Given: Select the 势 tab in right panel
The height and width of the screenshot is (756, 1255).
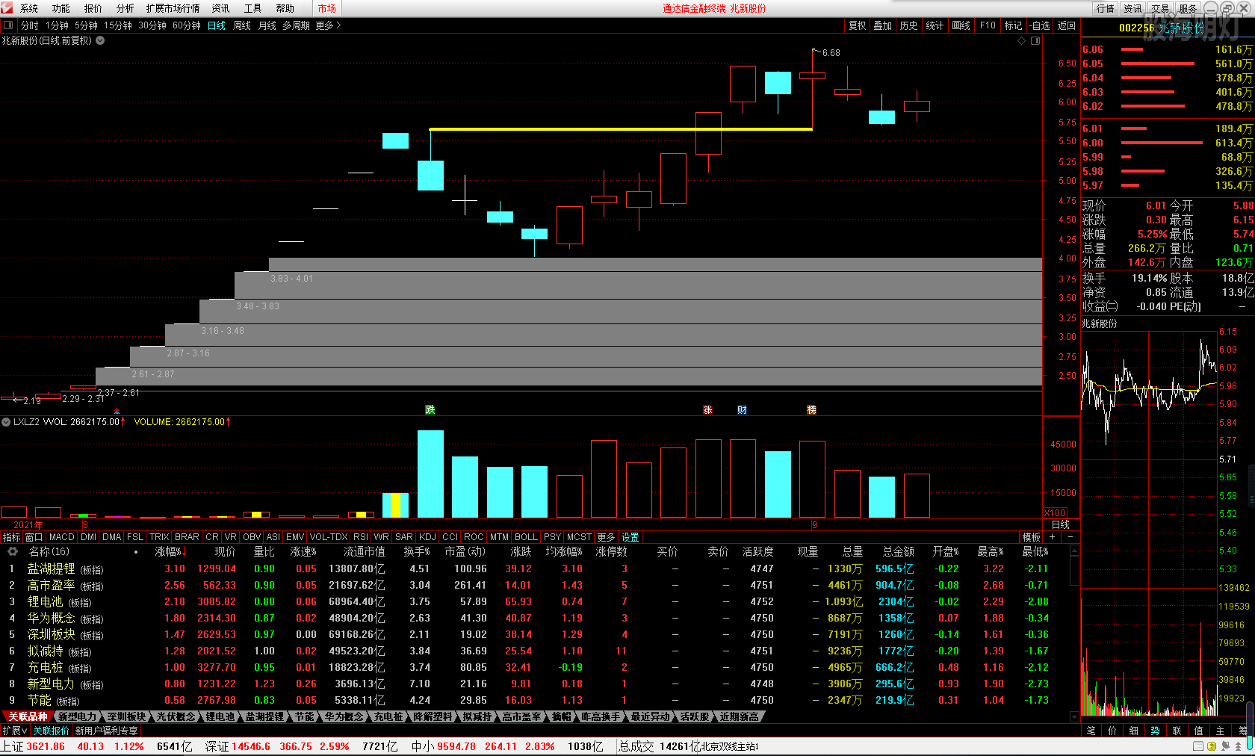Looking at the screenshot, I should click(1155, 731).
